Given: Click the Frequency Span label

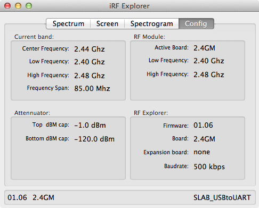Looking at the screenshot, I should (48, 88).
